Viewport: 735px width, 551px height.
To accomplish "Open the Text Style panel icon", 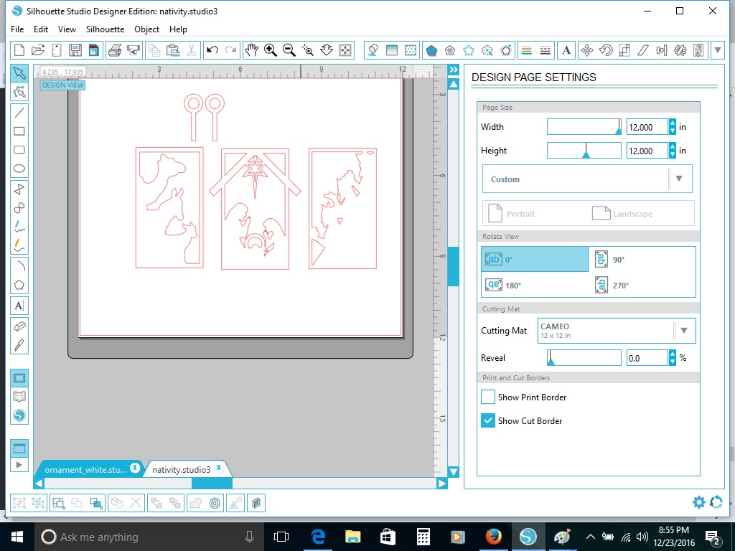I will (566, 50).
